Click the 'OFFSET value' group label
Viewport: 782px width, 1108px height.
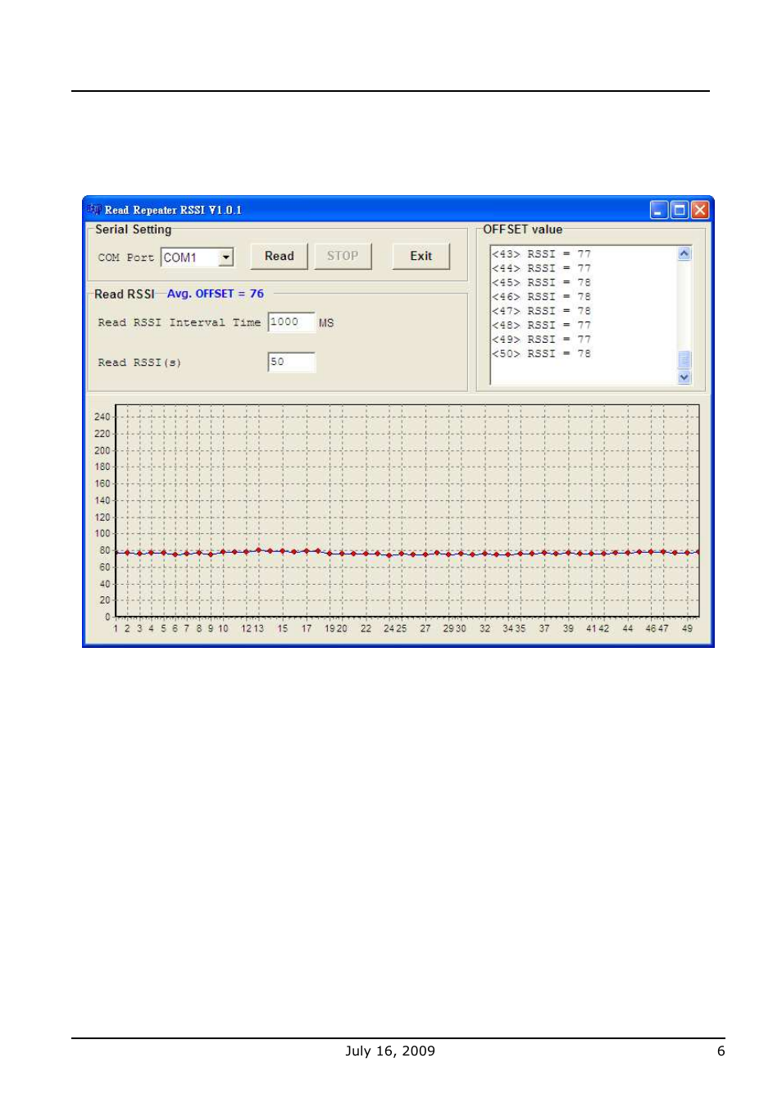coord(523,230)
